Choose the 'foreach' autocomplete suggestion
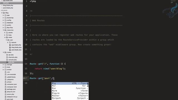This screenshot has height=100, width=178. 70,98
